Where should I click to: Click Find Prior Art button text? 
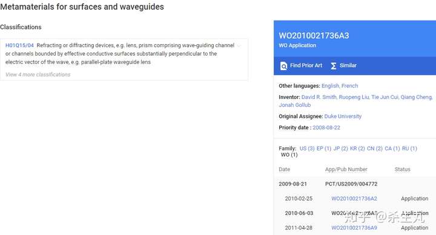306,65
